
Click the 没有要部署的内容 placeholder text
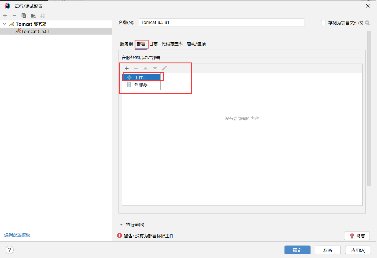coord(242,118)
